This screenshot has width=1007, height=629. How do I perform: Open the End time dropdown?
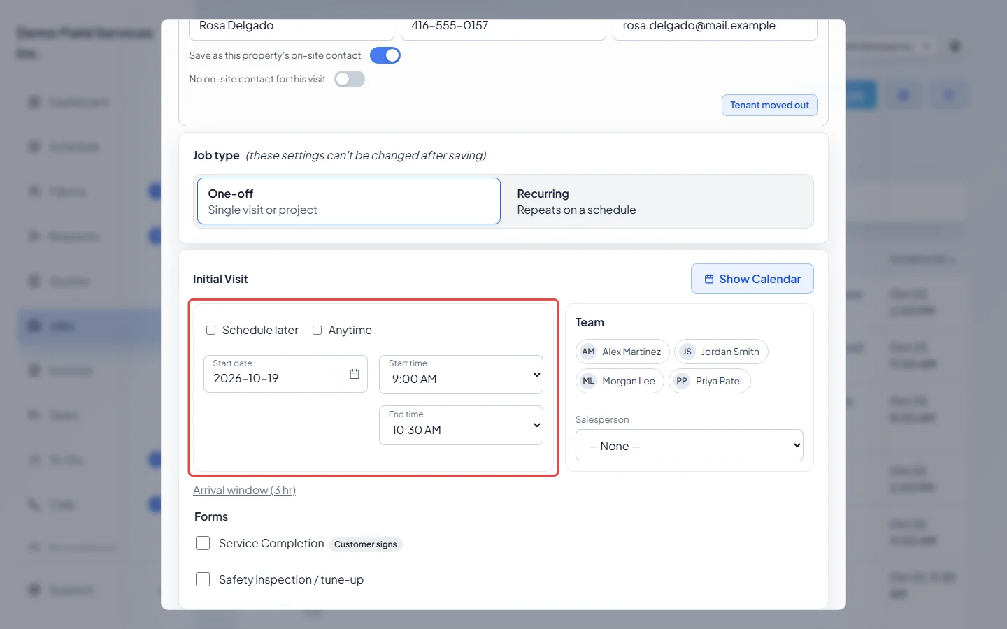point(461,425)
